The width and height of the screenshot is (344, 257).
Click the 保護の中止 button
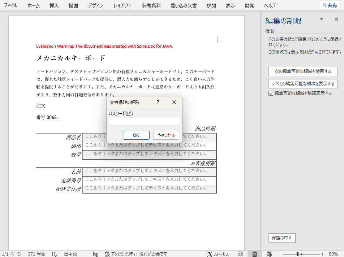point(282,238)
